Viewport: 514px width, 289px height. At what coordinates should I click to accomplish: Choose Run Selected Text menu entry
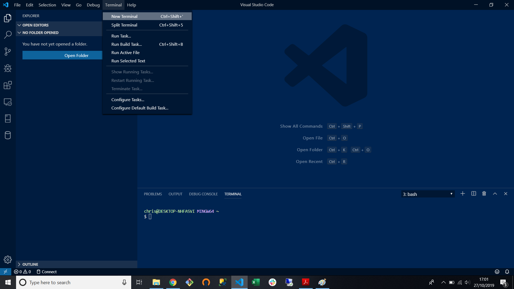[x=147, y=61]
